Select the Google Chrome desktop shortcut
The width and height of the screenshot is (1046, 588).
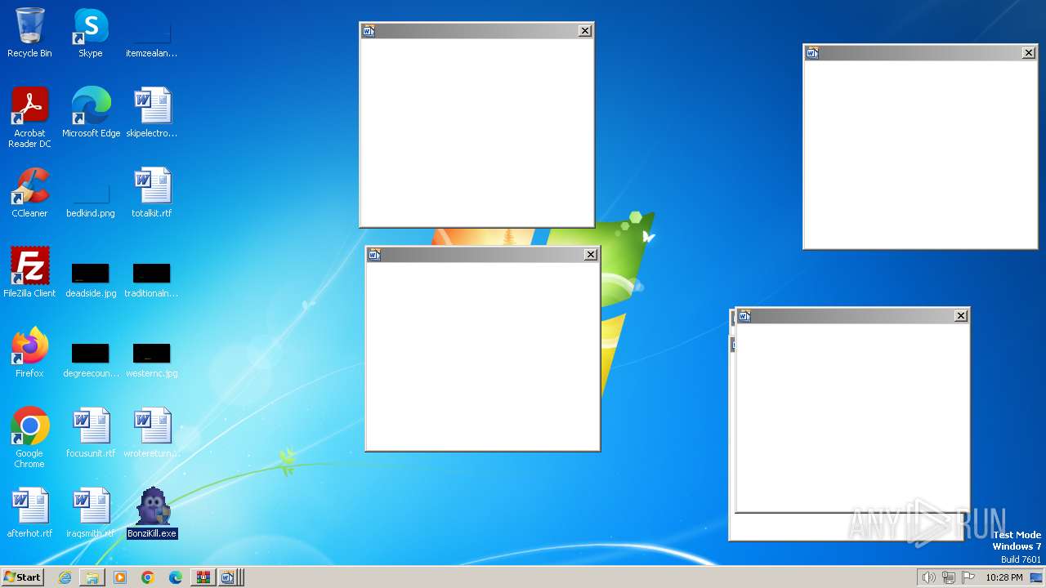click(x=29, y=438)
